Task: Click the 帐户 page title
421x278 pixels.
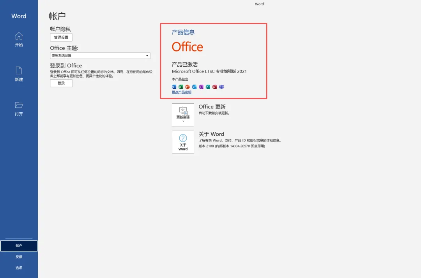Action: pyautogui.click(x=57, y=16)
